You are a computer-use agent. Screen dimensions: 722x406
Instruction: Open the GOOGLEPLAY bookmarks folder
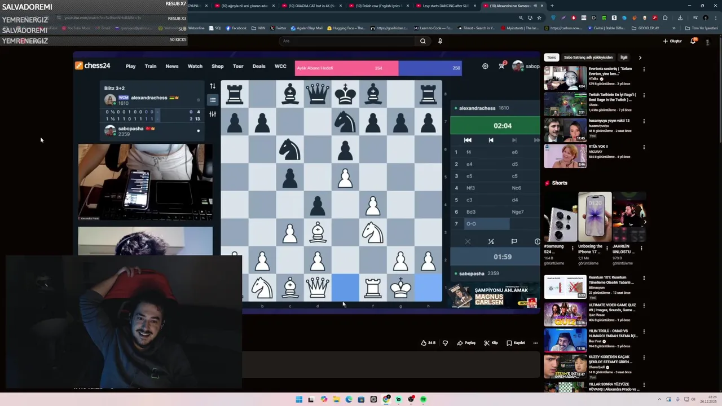tap(645, 28)
